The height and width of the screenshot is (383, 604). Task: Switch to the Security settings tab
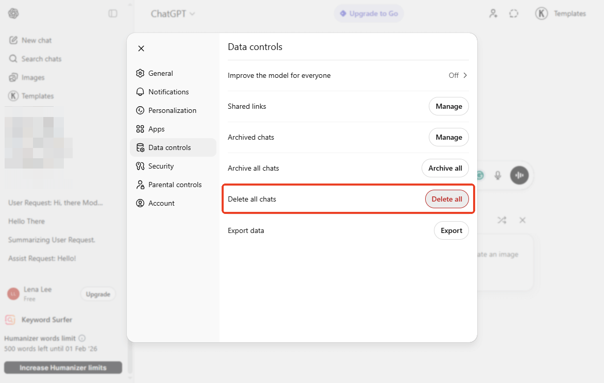coord(161,166)
